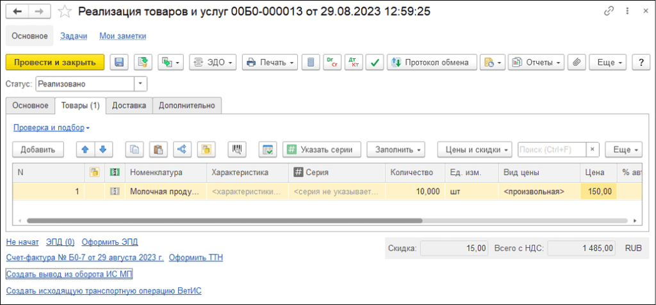Select the Молочная проду… cell
The image size is (656, 305).
[x=166, y=192]
